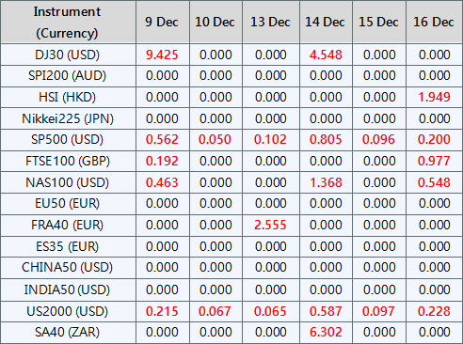Click US2000 value 0.215 on 9 Dec
Image resolution: width=463 pixels, height=344 pixels.
click(162, 311)
